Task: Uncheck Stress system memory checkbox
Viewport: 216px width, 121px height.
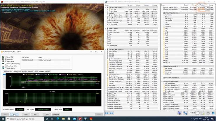Action: pyautogui.click(x=6, y=64)
